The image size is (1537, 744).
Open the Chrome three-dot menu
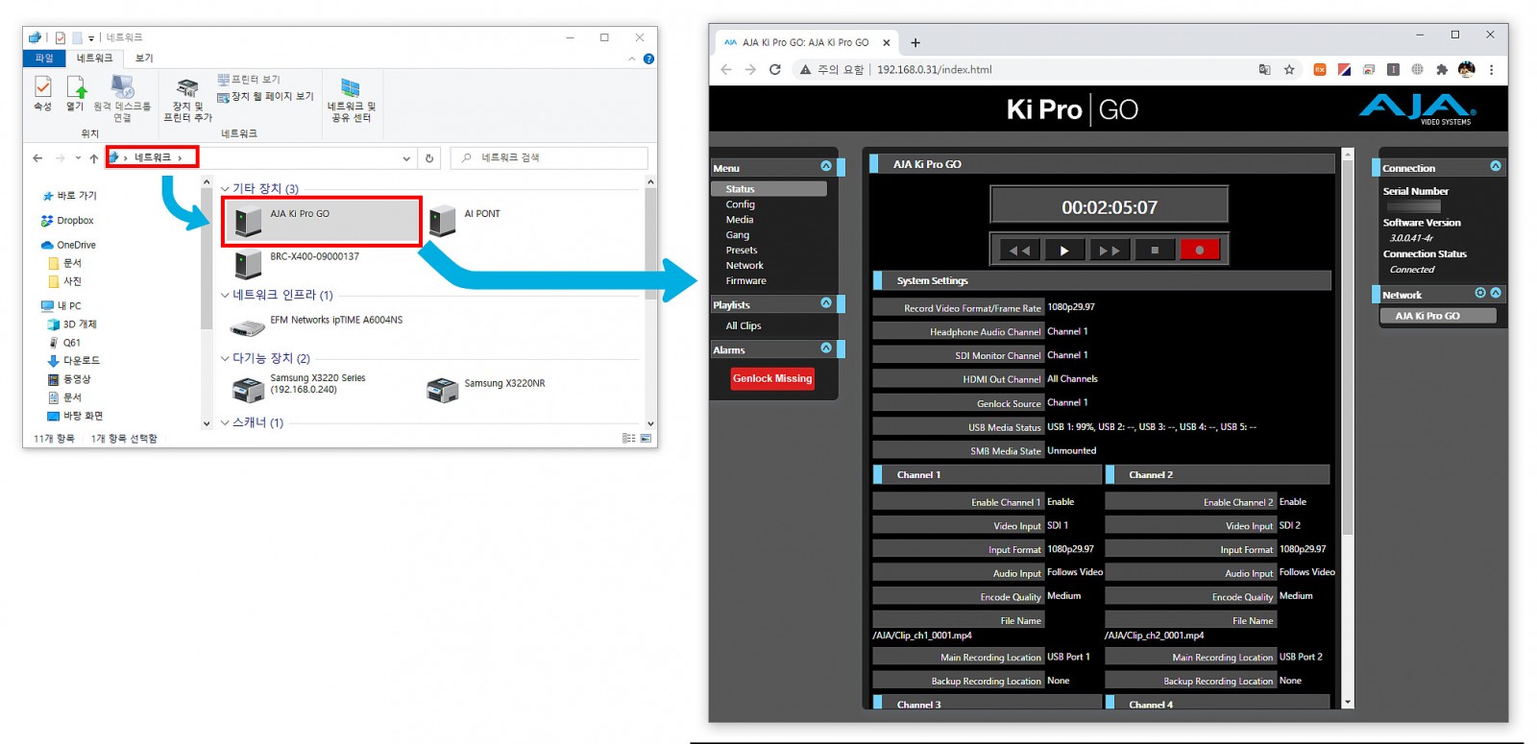[1491, 69]
